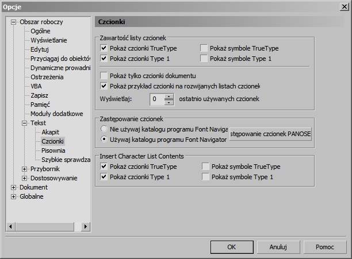Uncheck Pokaż przykład czcionki na rozwijanych listach
The height and width of the screenshot is (259, 352).
(104, 86)
